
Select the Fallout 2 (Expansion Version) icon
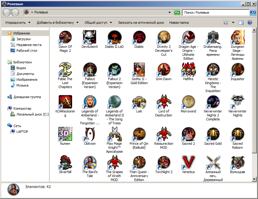click(114, 69)
